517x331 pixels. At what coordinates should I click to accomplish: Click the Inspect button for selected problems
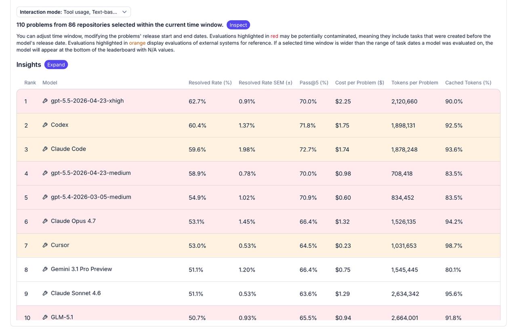coord(238,25)
